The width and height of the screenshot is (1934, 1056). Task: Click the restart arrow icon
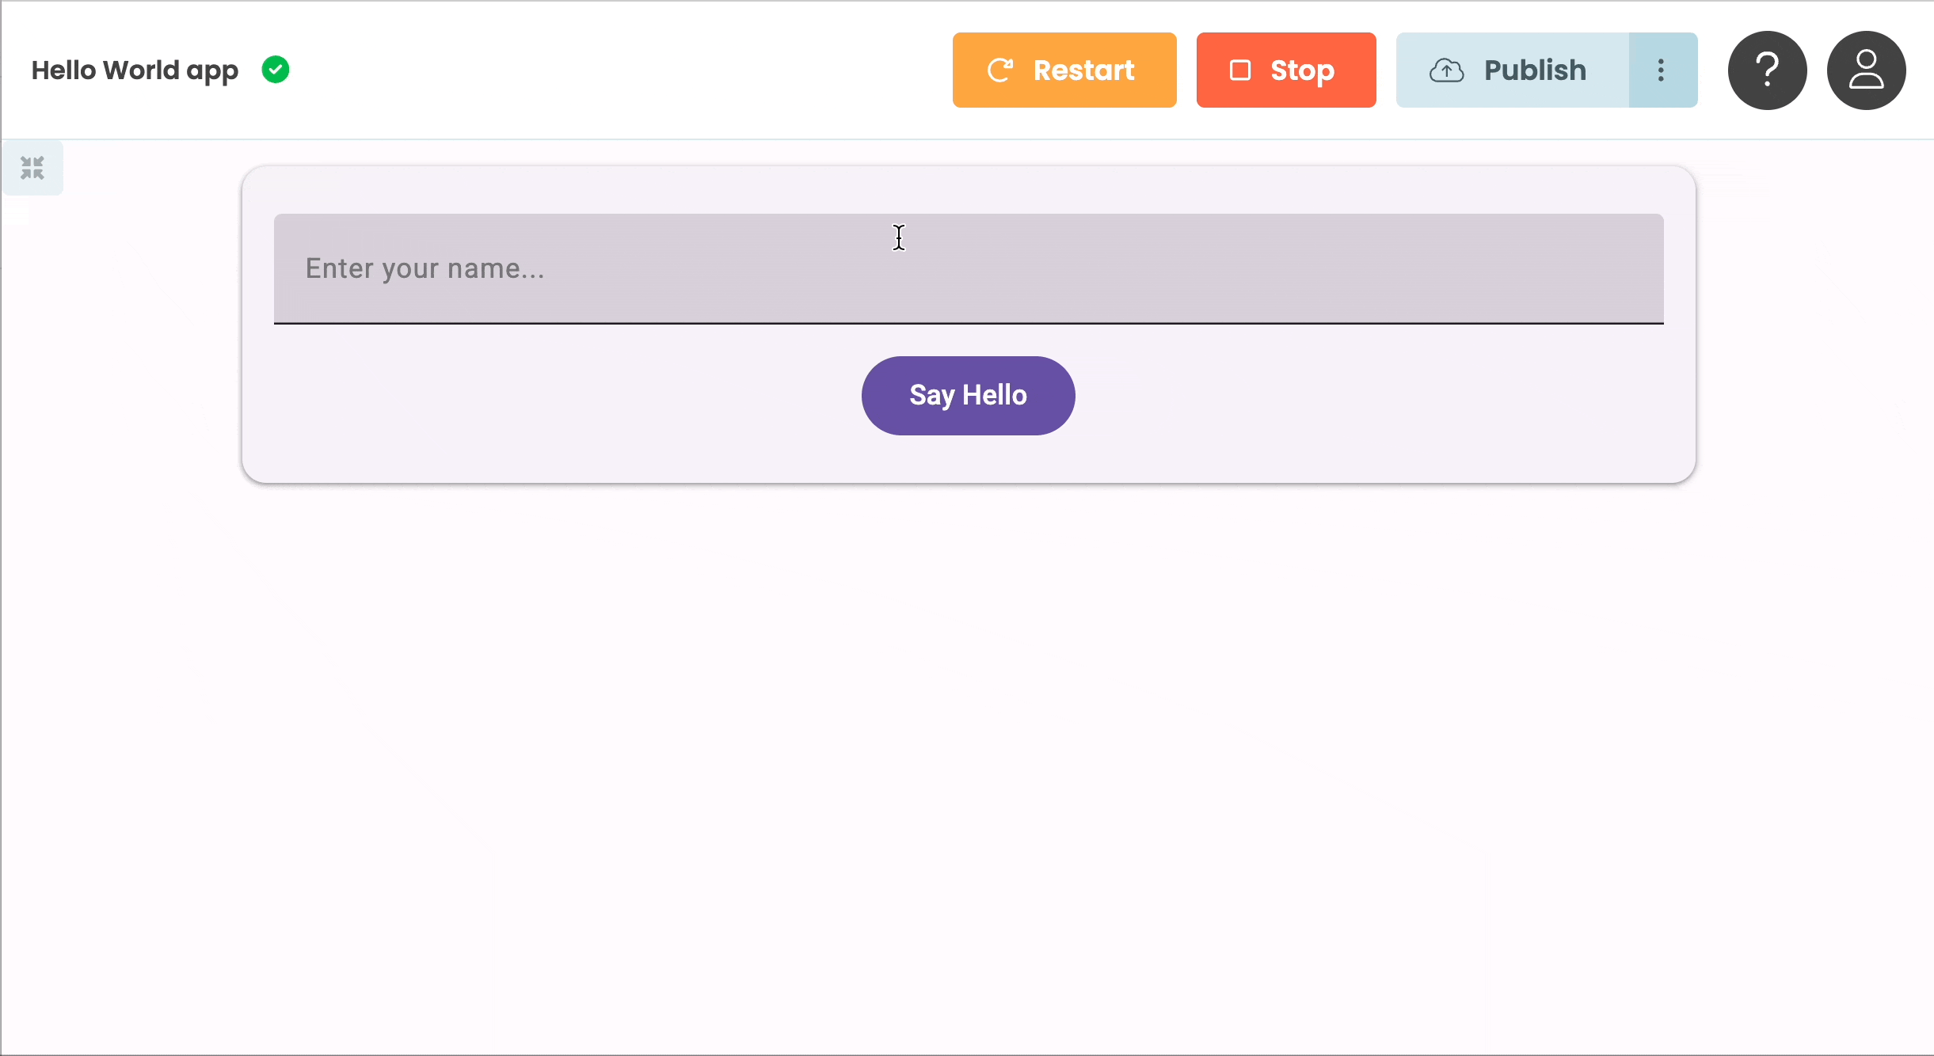[x=1000, y=70]
